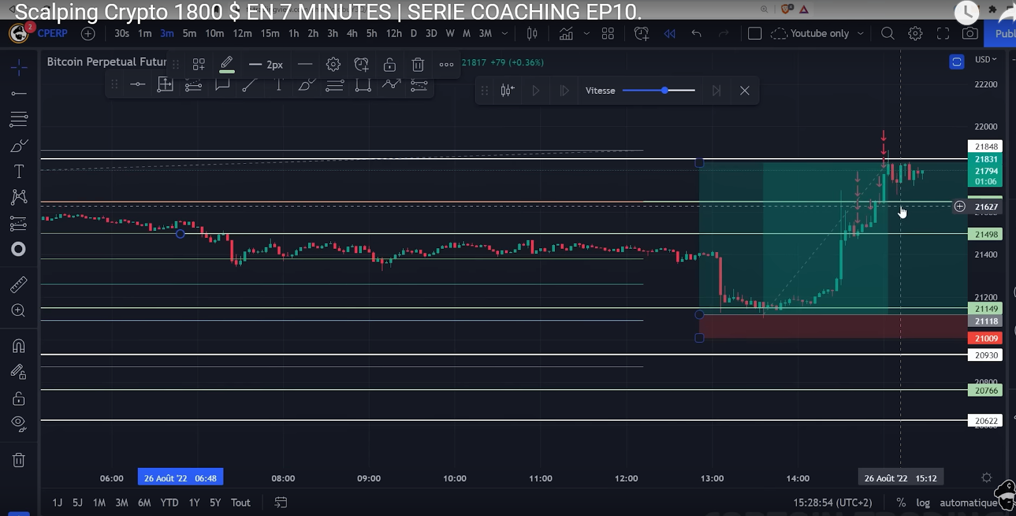This screenshot has height=516, width=1016.
Task: Add a symbol to compare
Action: (x=88, y=34)
